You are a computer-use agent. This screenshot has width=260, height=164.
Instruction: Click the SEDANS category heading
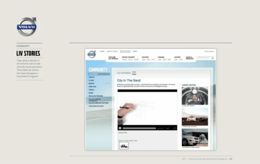[x=161, y=57]
